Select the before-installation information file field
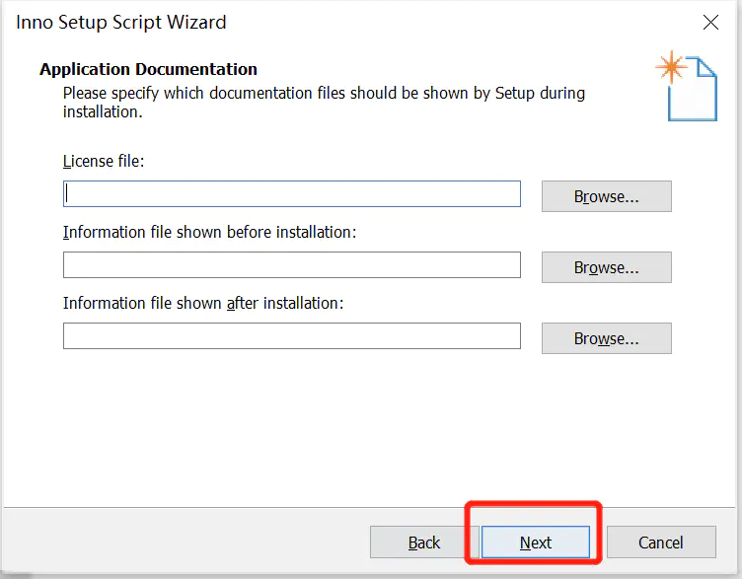The image size is (742, 579). (292, 265)
